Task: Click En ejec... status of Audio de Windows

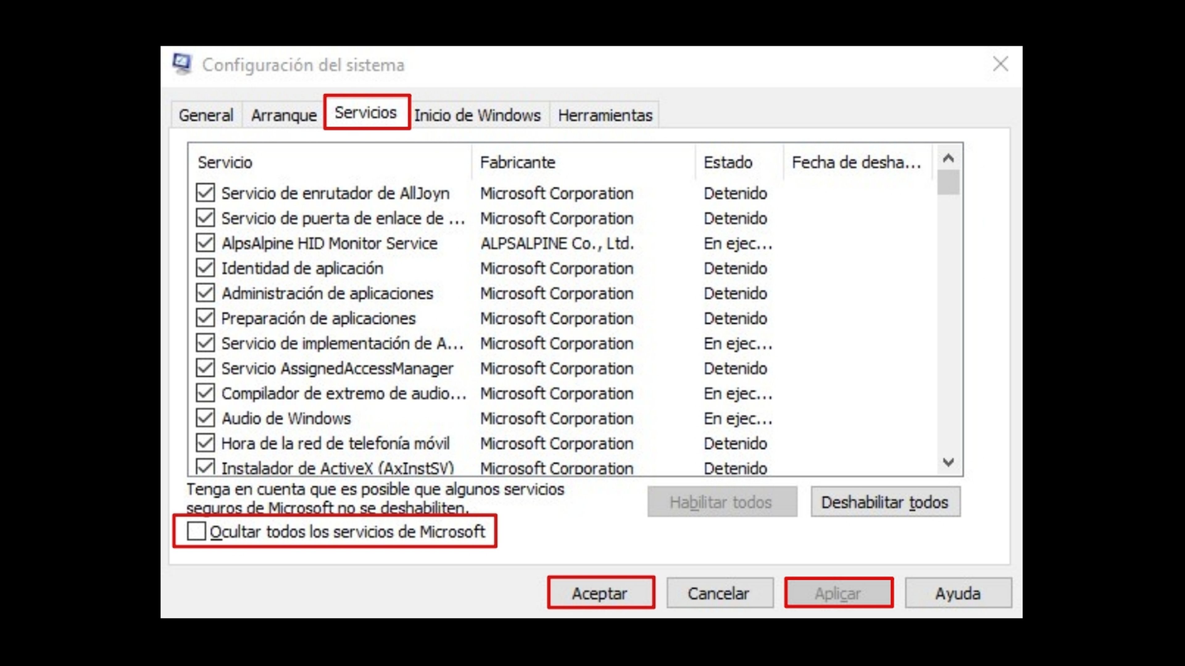Action: tap(738, 418)
